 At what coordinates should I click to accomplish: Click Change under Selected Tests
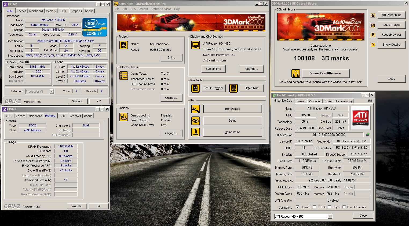[171, 98]
